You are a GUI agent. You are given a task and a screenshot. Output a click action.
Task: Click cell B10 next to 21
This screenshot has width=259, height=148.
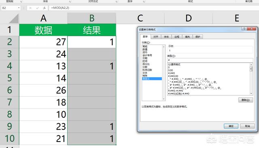tap(92, 139)
